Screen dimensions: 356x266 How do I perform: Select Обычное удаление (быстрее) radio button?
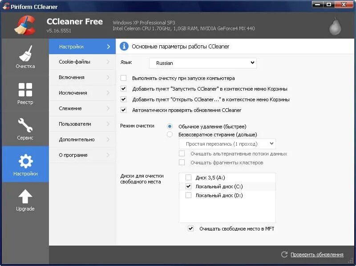click(170, 126)
